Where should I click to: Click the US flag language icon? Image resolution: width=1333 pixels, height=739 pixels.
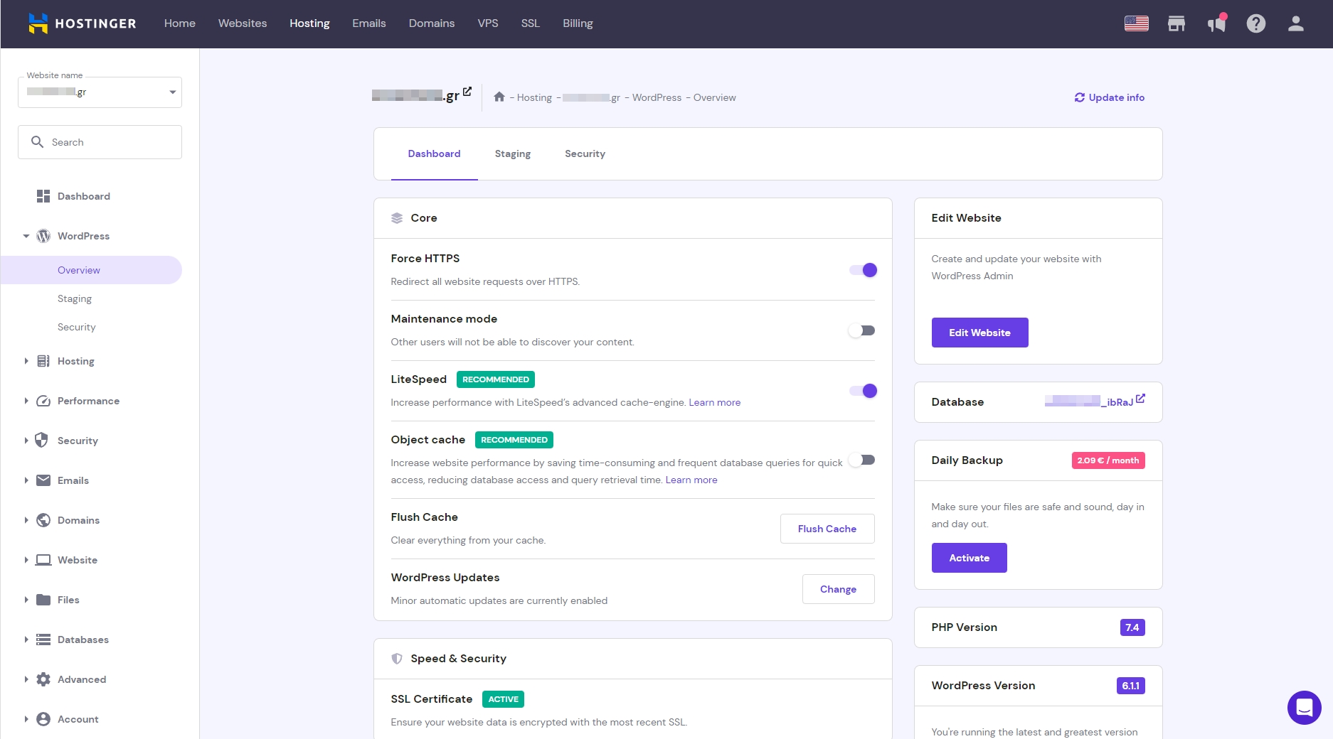[x=1136, y=23]
